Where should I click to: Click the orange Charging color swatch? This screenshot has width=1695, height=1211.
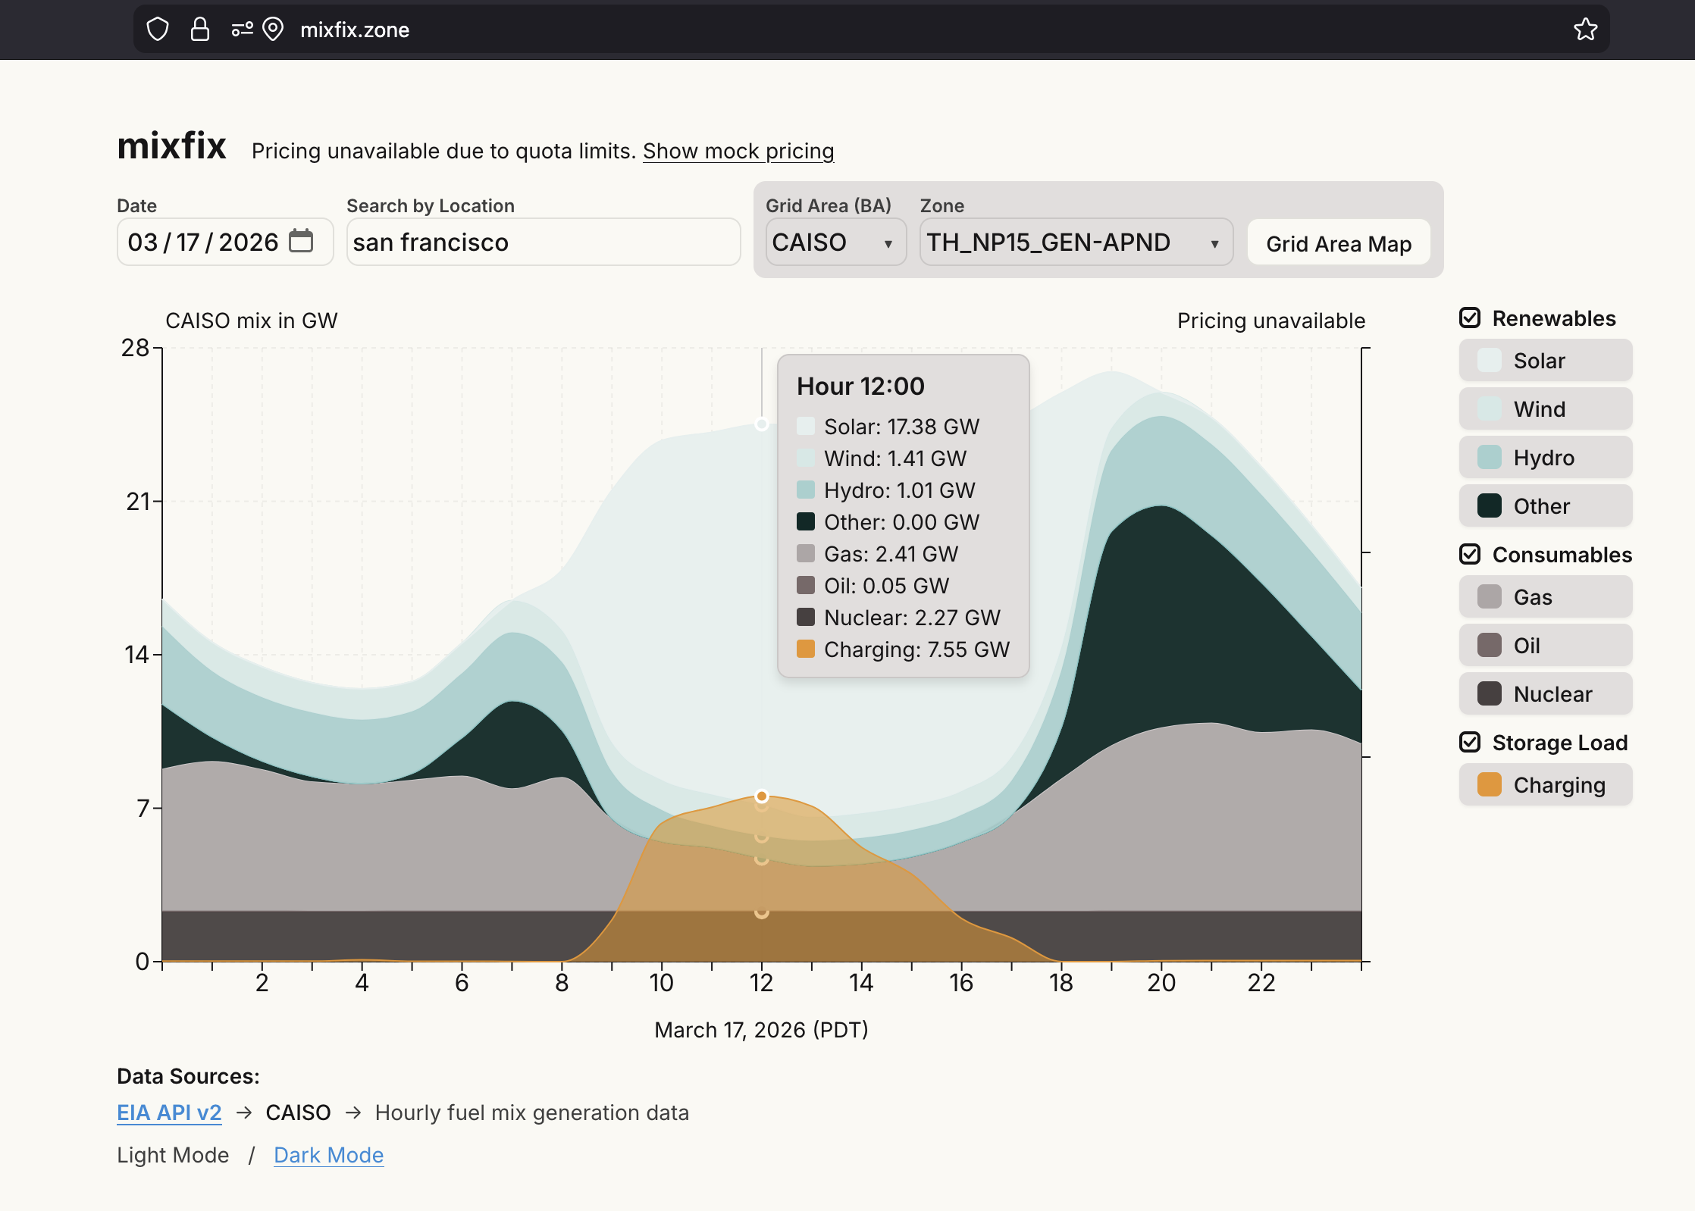(1489, 785)
